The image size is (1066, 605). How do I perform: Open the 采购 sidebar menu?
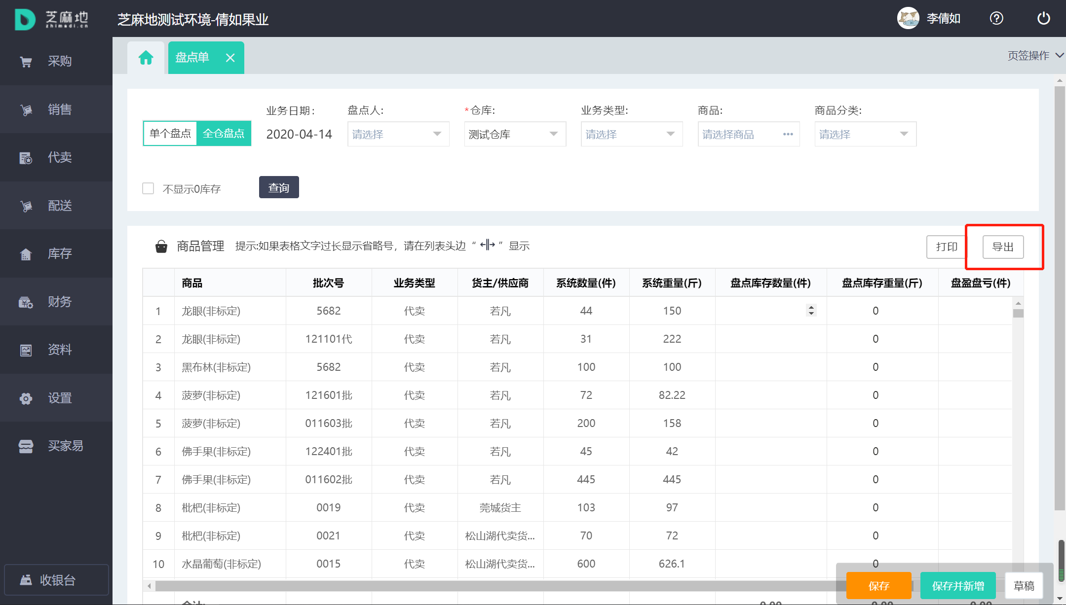(x=56, y=61)
